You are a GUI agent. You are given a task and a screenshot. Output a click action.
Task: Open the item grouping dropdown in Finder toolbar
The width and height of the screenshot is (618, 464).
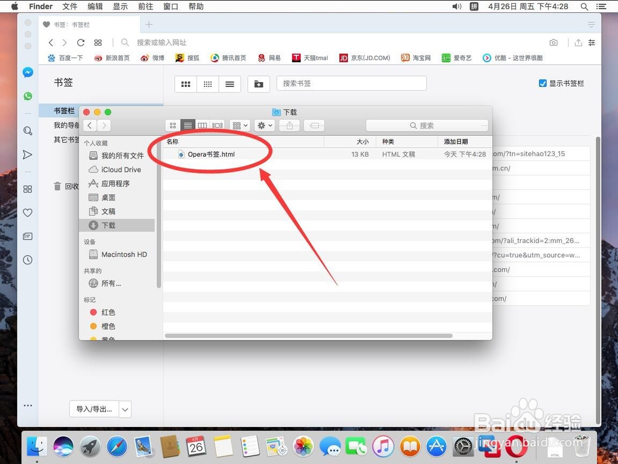(x=240, y=125)
